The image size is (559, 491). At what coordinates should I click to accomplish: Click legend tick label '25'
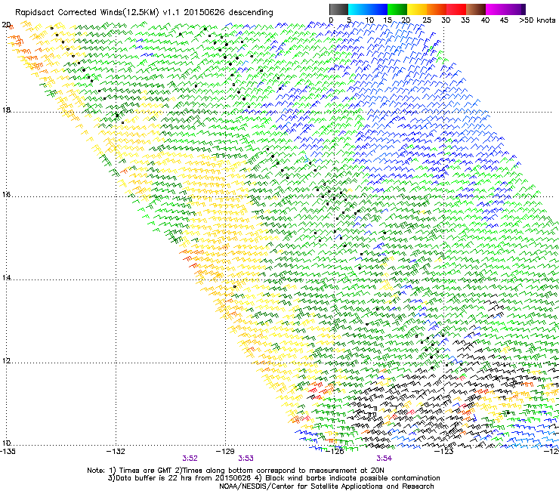coord(427,20)
